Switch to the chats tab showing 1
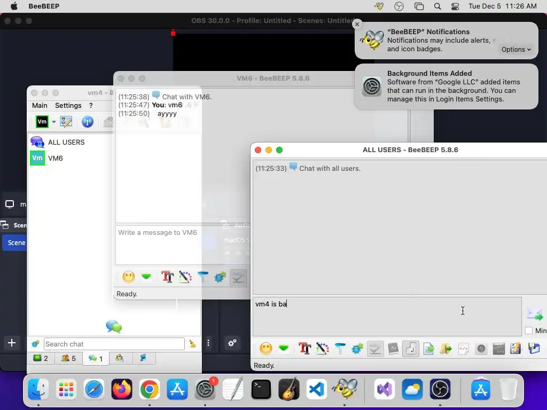Image resolution: width=547 pixels, height=410 pixels. point(96,358)
